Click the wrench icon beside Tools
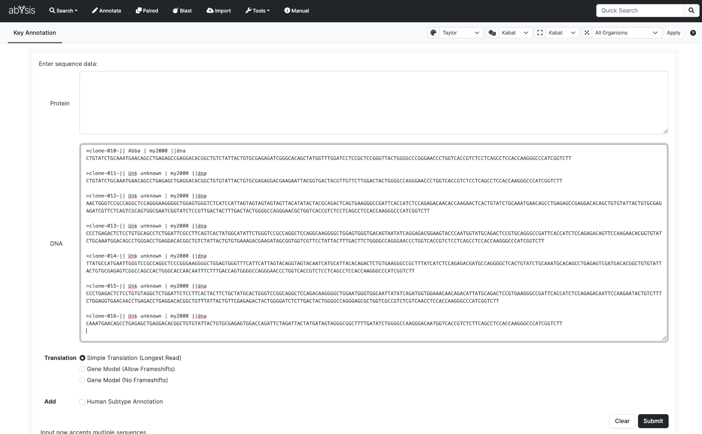 point(249,10)
